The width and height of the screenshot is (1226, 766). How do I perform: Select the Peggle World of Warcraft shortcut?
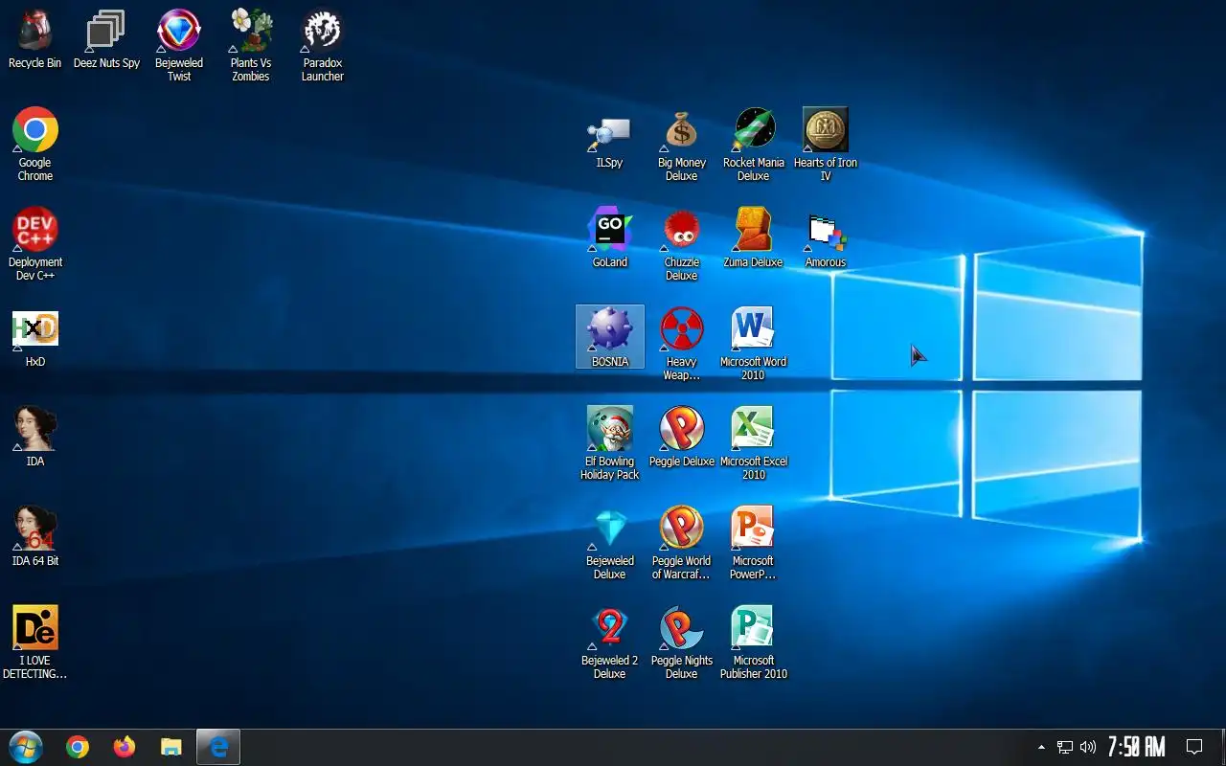click(x=682, y=544)
